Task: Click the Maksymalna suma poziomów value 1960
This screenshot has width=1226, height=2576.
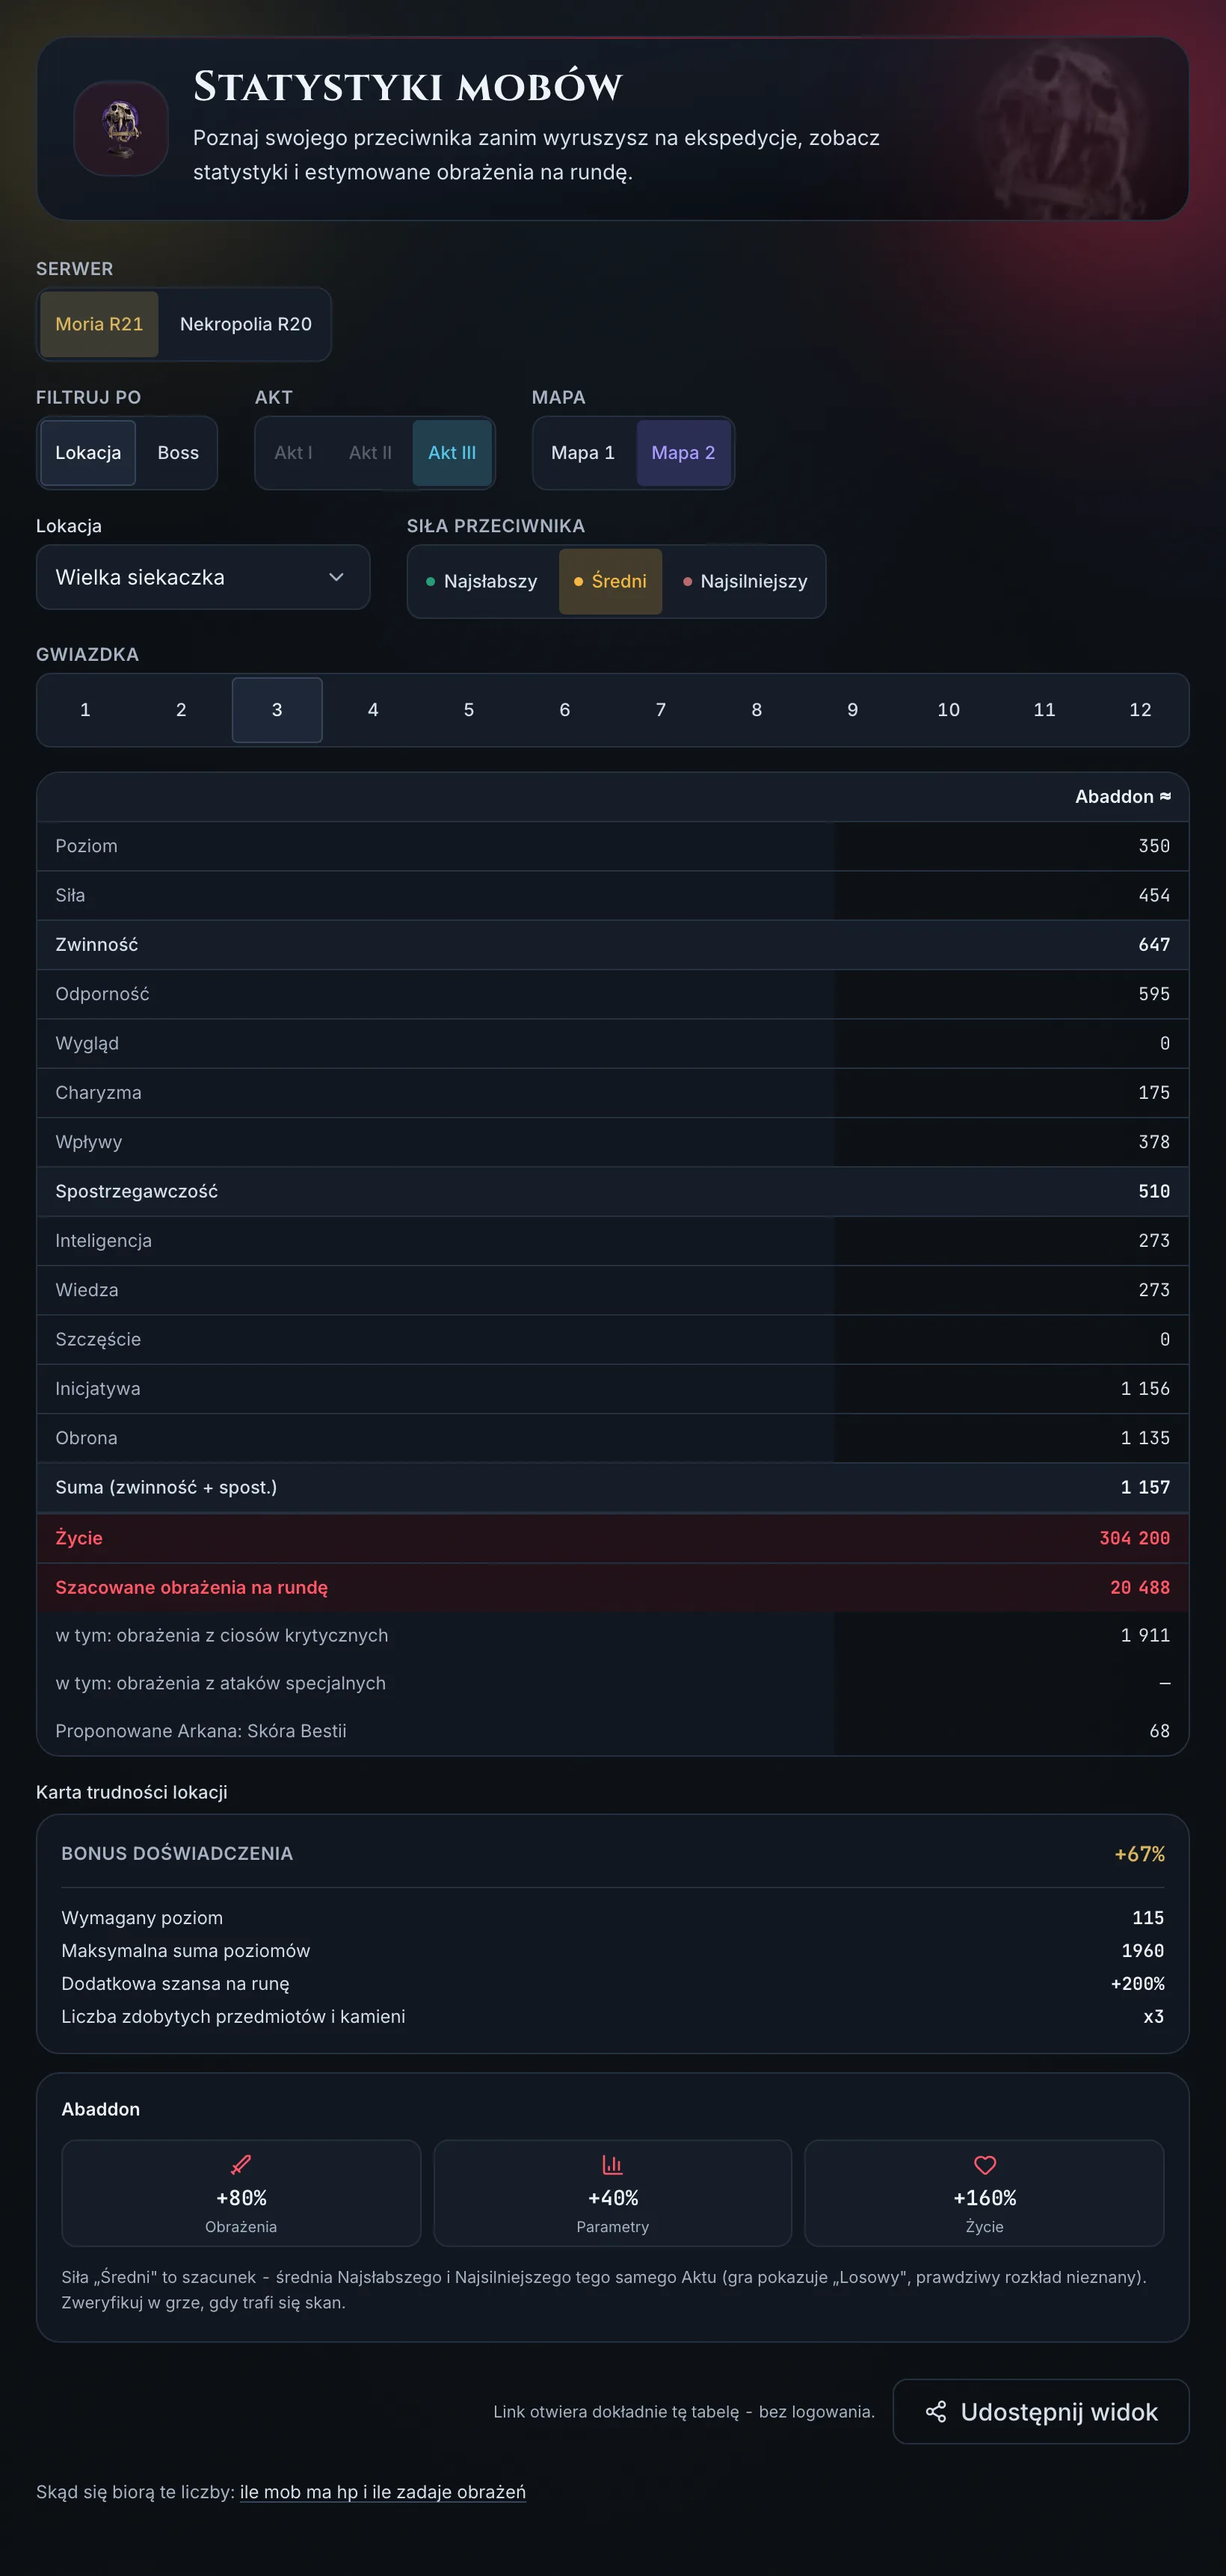Action: tap(1143, 1951)
